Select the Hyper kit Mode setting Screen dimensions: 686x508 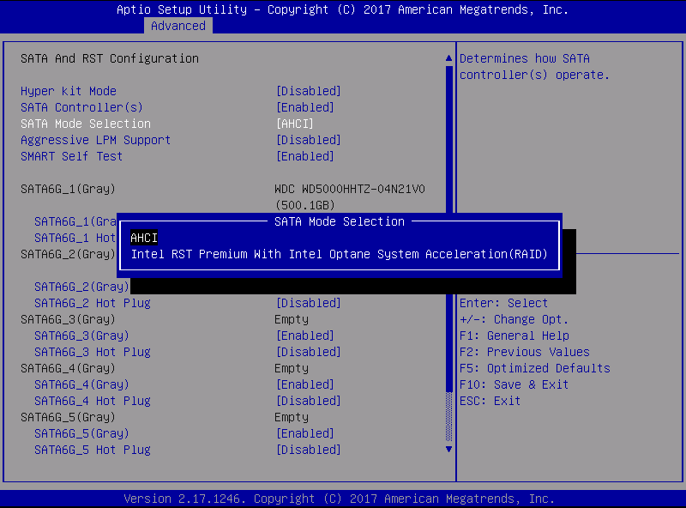69,91
